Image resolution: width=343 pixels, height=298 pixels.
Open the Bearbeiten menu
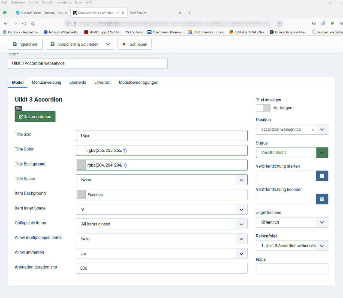pos(18,3)
